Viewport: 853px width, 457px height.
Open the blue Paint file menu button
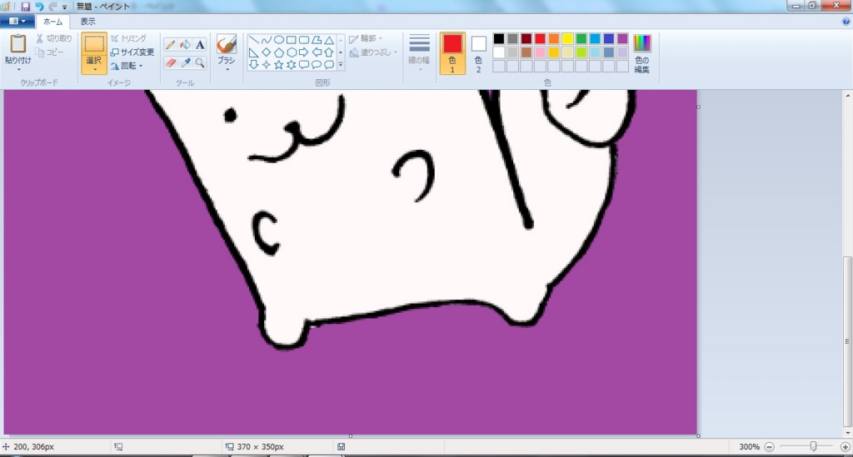tap(17, 21)
